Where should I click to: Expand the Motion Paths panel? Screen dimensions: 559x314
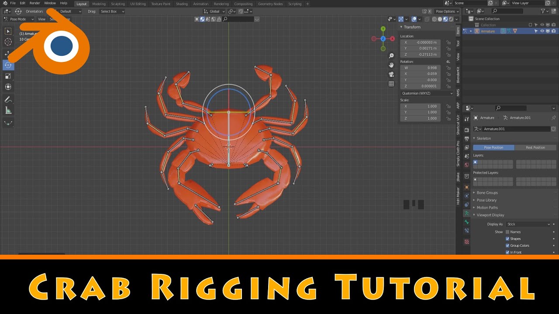click(487, 208)
